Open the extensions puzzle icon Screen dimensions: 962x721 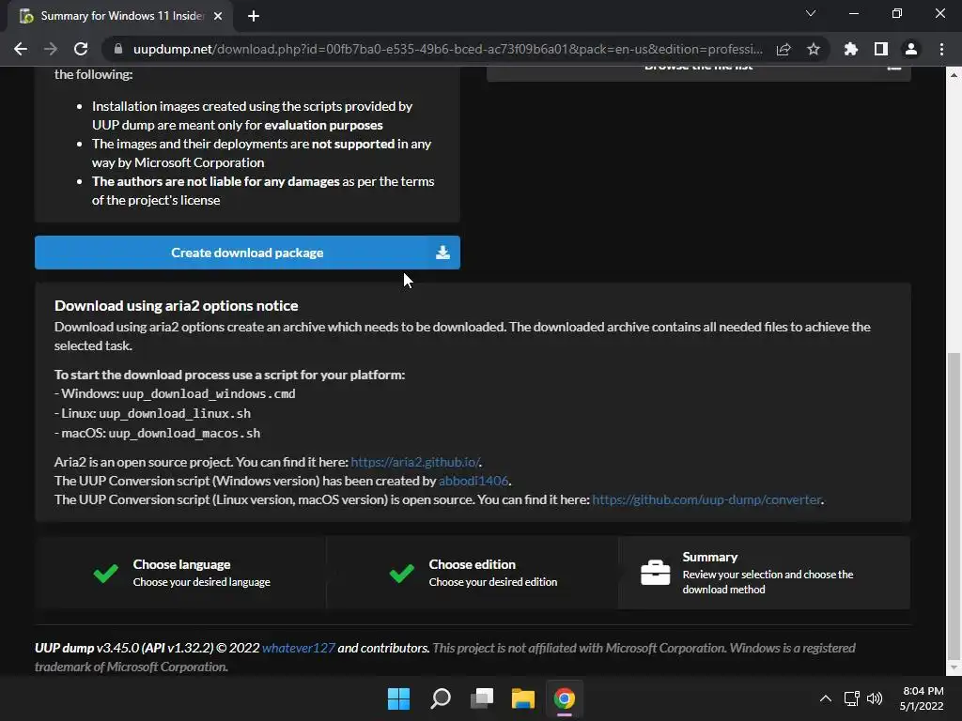coord(851,49)
